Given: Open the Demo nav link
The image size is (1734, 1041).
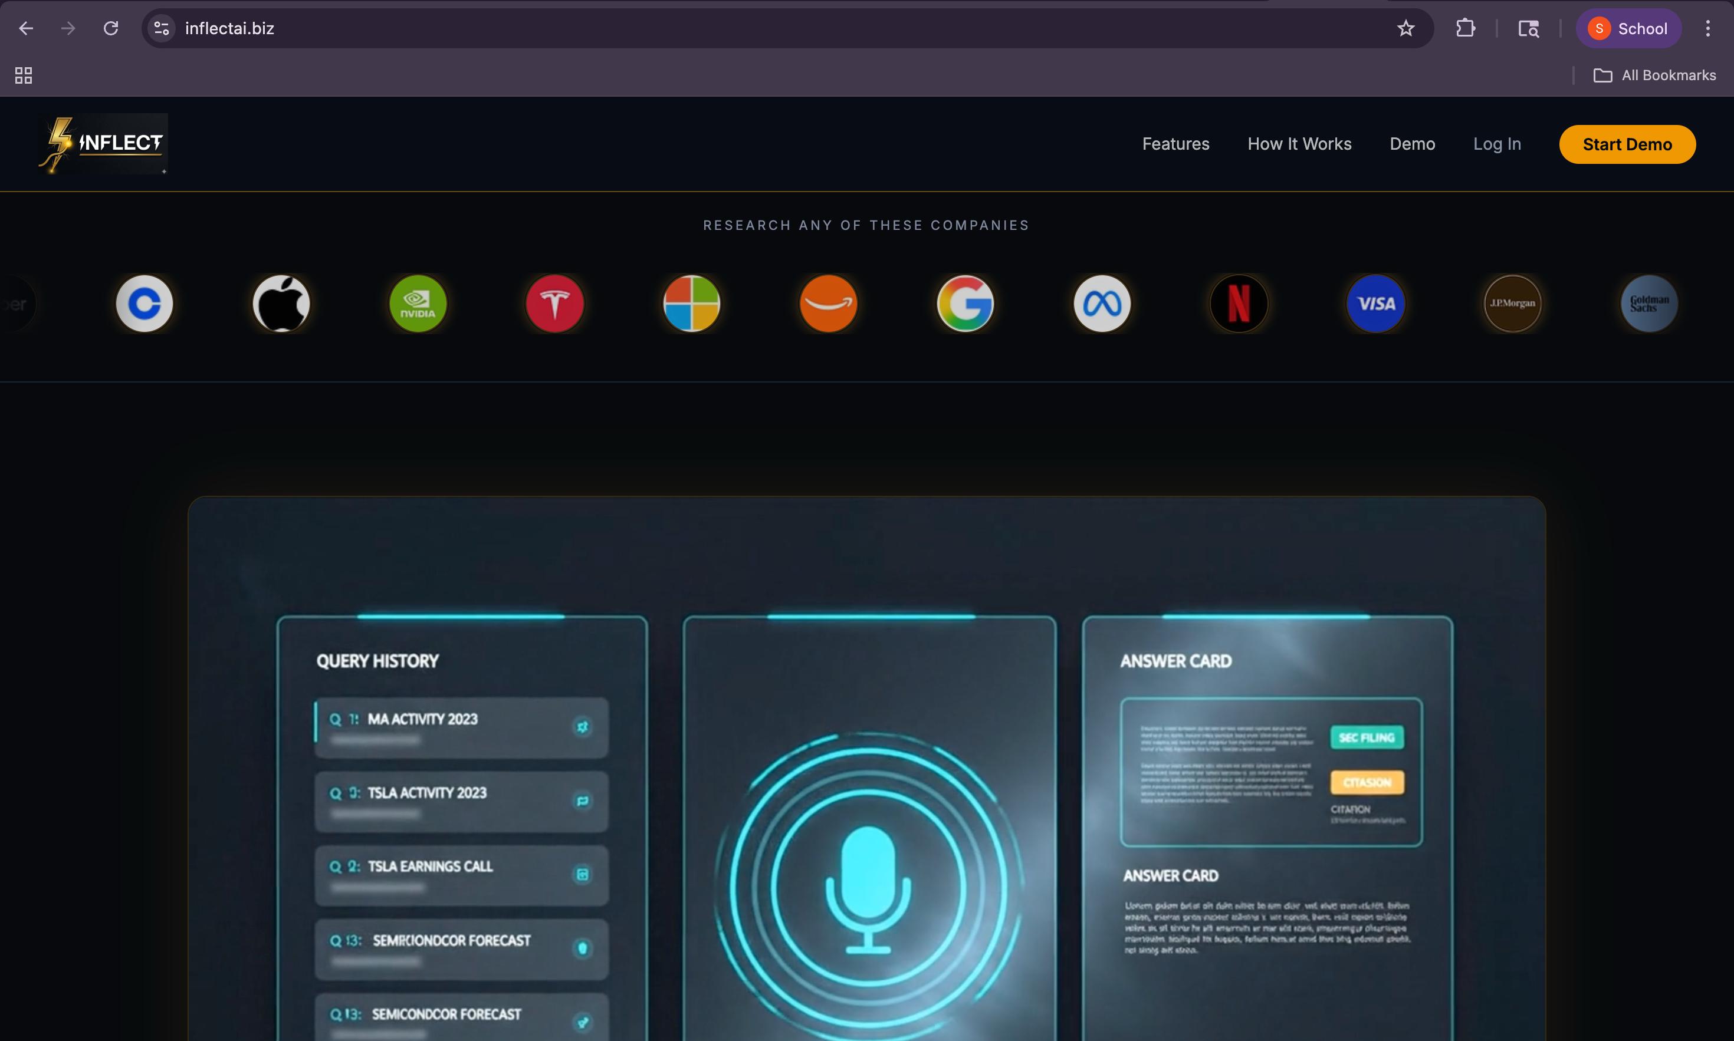Looking at the screenshot, I should (1412, 144).
